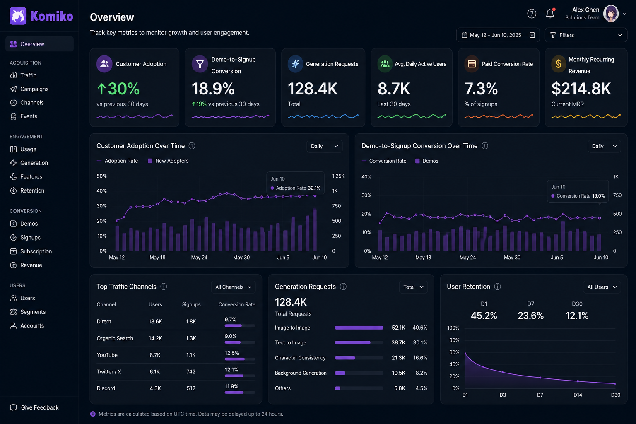Select the Organic Search channel row

tap(176, 338)
